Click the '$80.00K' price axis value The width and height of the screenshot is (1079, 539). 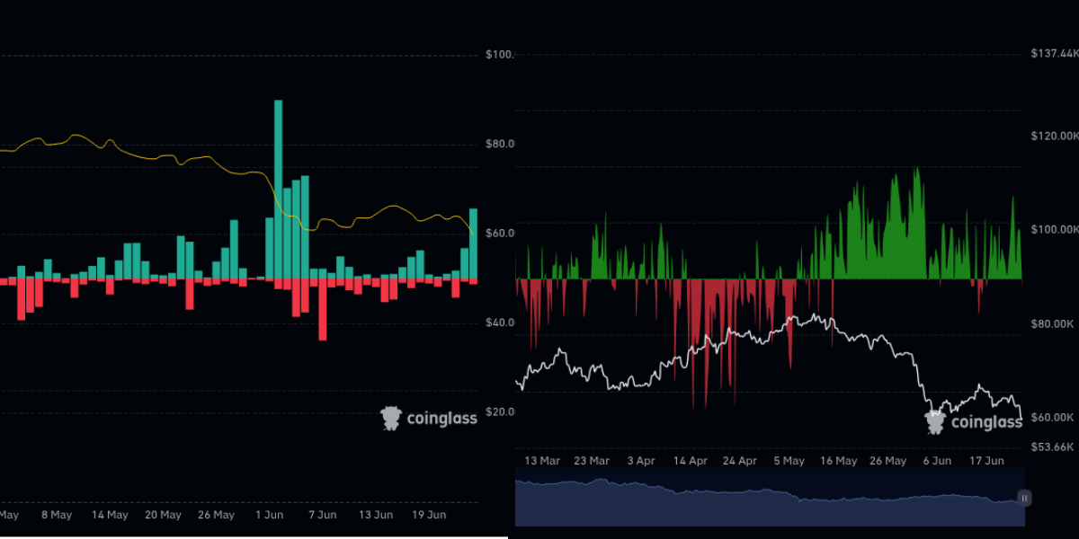click(1054, 323)
